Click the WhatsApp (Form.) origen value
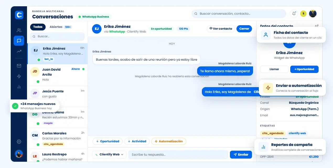 click(x=305, y=109)
